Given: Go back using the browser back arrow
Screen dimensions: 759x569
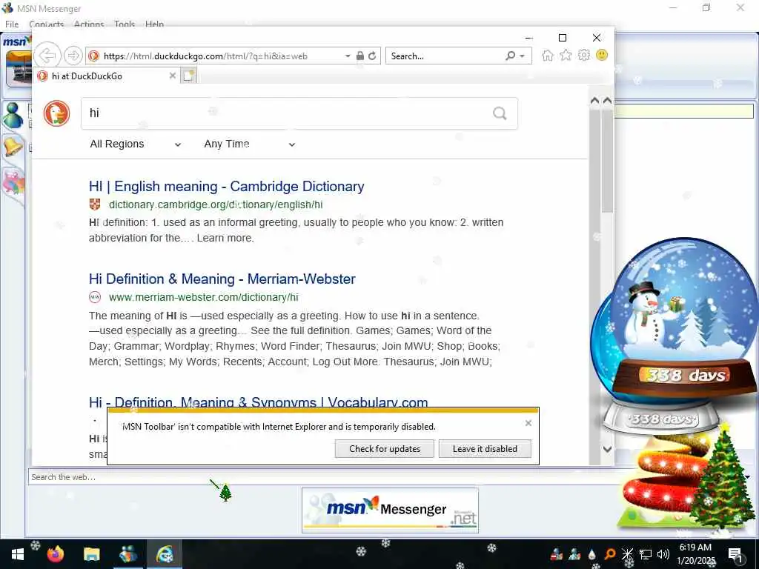Looking at the screenshot, I should [x=47, y=56].
